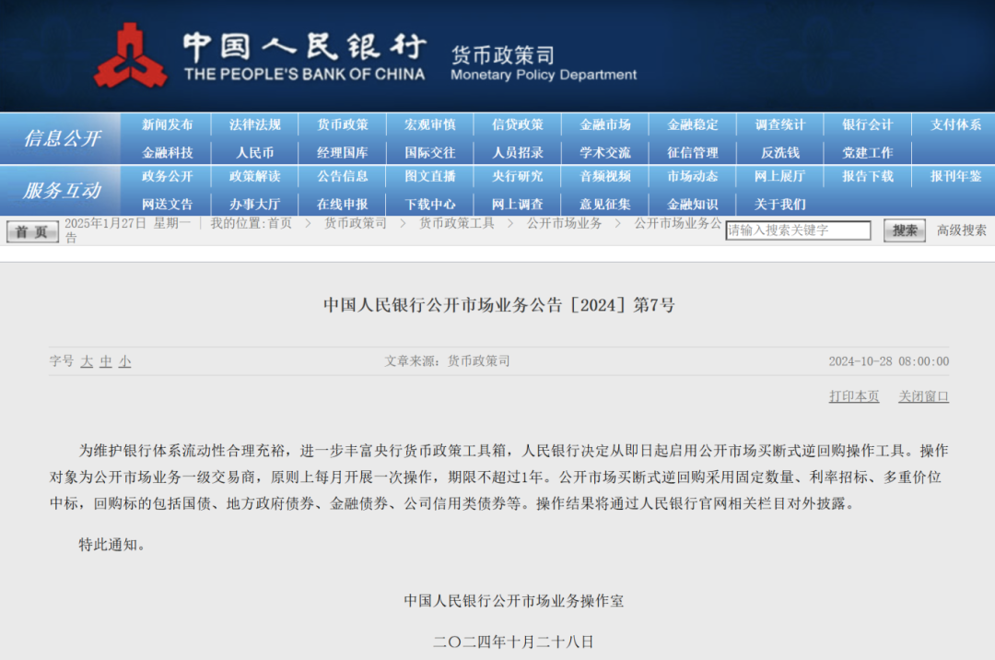Screen dimensions: 995x660
Task: Open the 高级搜索 advanced search link
Action: click(962, 230)
